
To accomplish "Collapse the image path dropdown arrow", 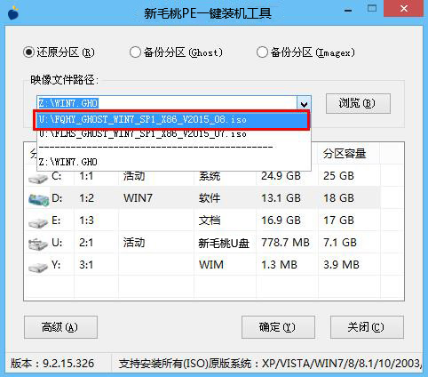I will point(304,103).
